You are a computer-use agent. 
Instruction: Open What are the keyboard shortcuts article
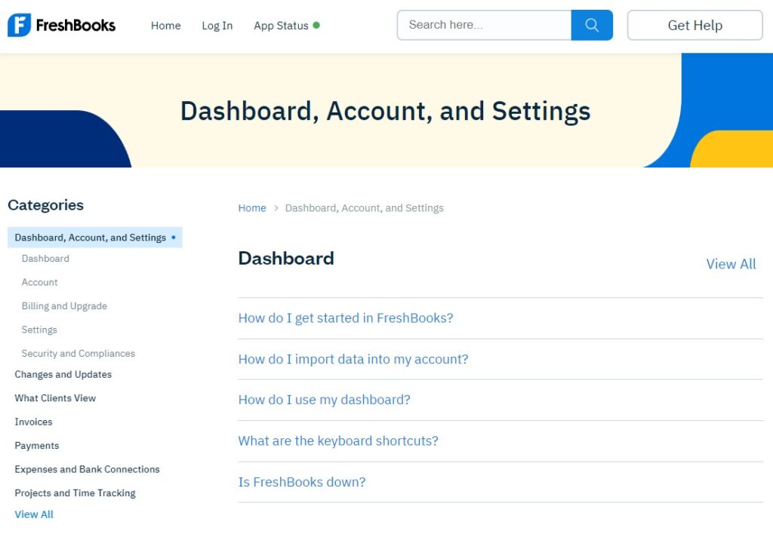pos(337,441)
